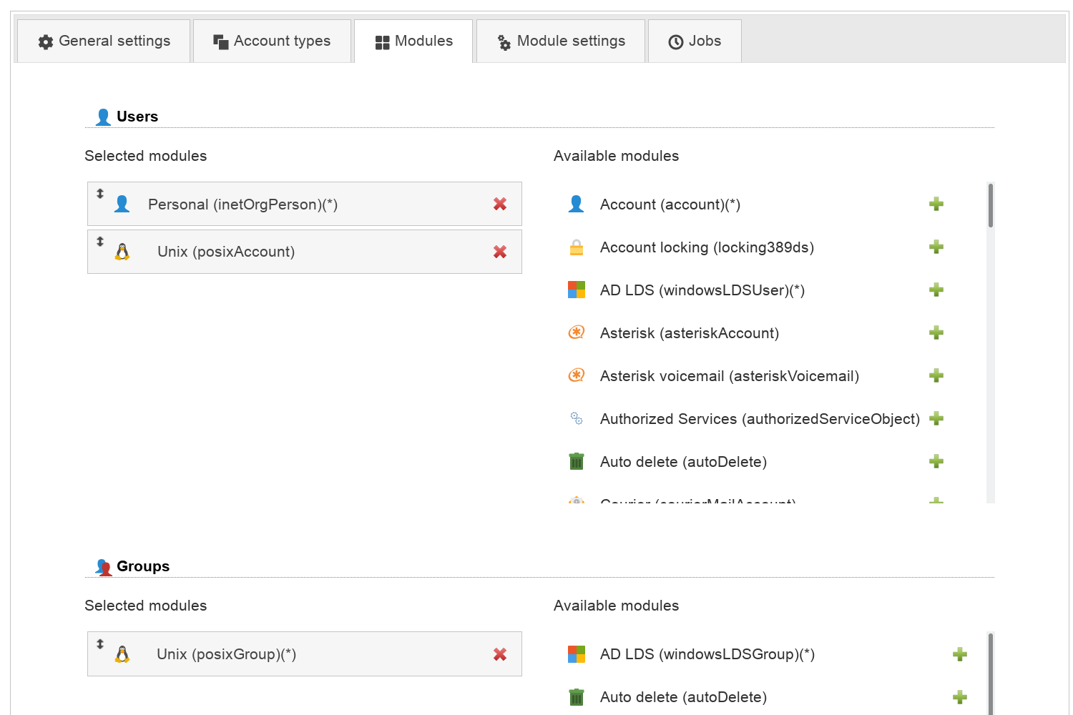Add Account locking (locking389ds) module
The height and width of the screenshot is (715, 1073).
(936, 247)
